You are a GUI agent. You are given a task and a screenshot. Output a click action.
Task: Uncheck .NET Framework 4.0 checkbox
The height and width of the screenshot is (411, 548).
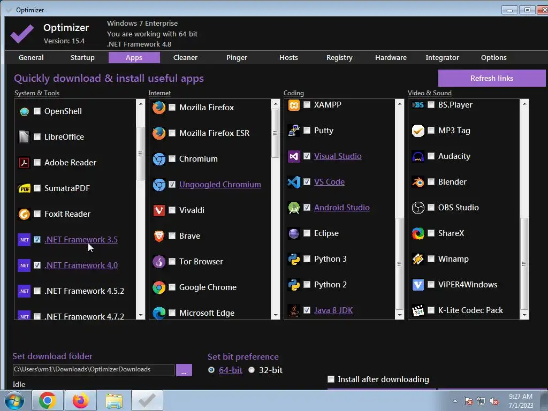[x=37, y=265]
